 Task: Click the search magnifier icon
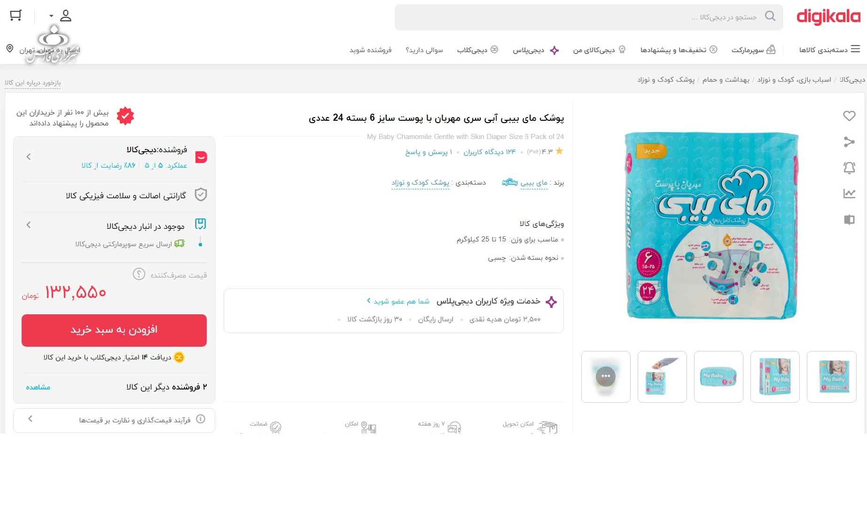tap(770, 16)
